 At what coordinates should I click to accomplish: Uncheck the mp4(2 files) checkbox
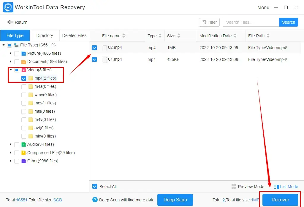pyautogui.click(x=24, y=78)
